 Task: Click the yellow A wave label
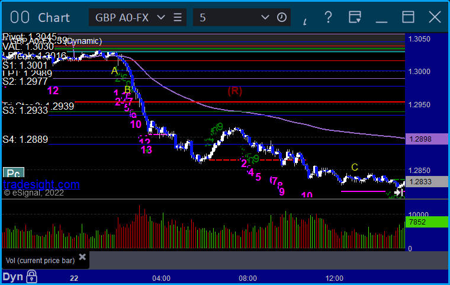114,71
